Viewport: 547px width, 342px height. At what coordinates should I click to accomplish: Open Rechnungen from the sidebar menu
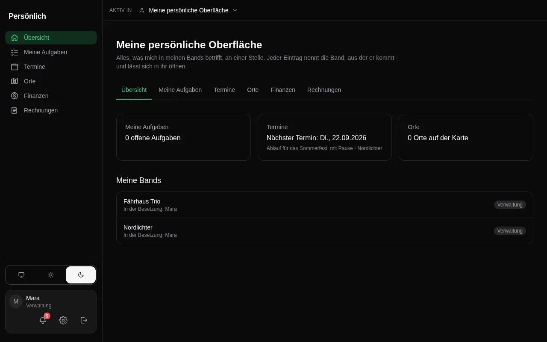[x=51, y=110]
